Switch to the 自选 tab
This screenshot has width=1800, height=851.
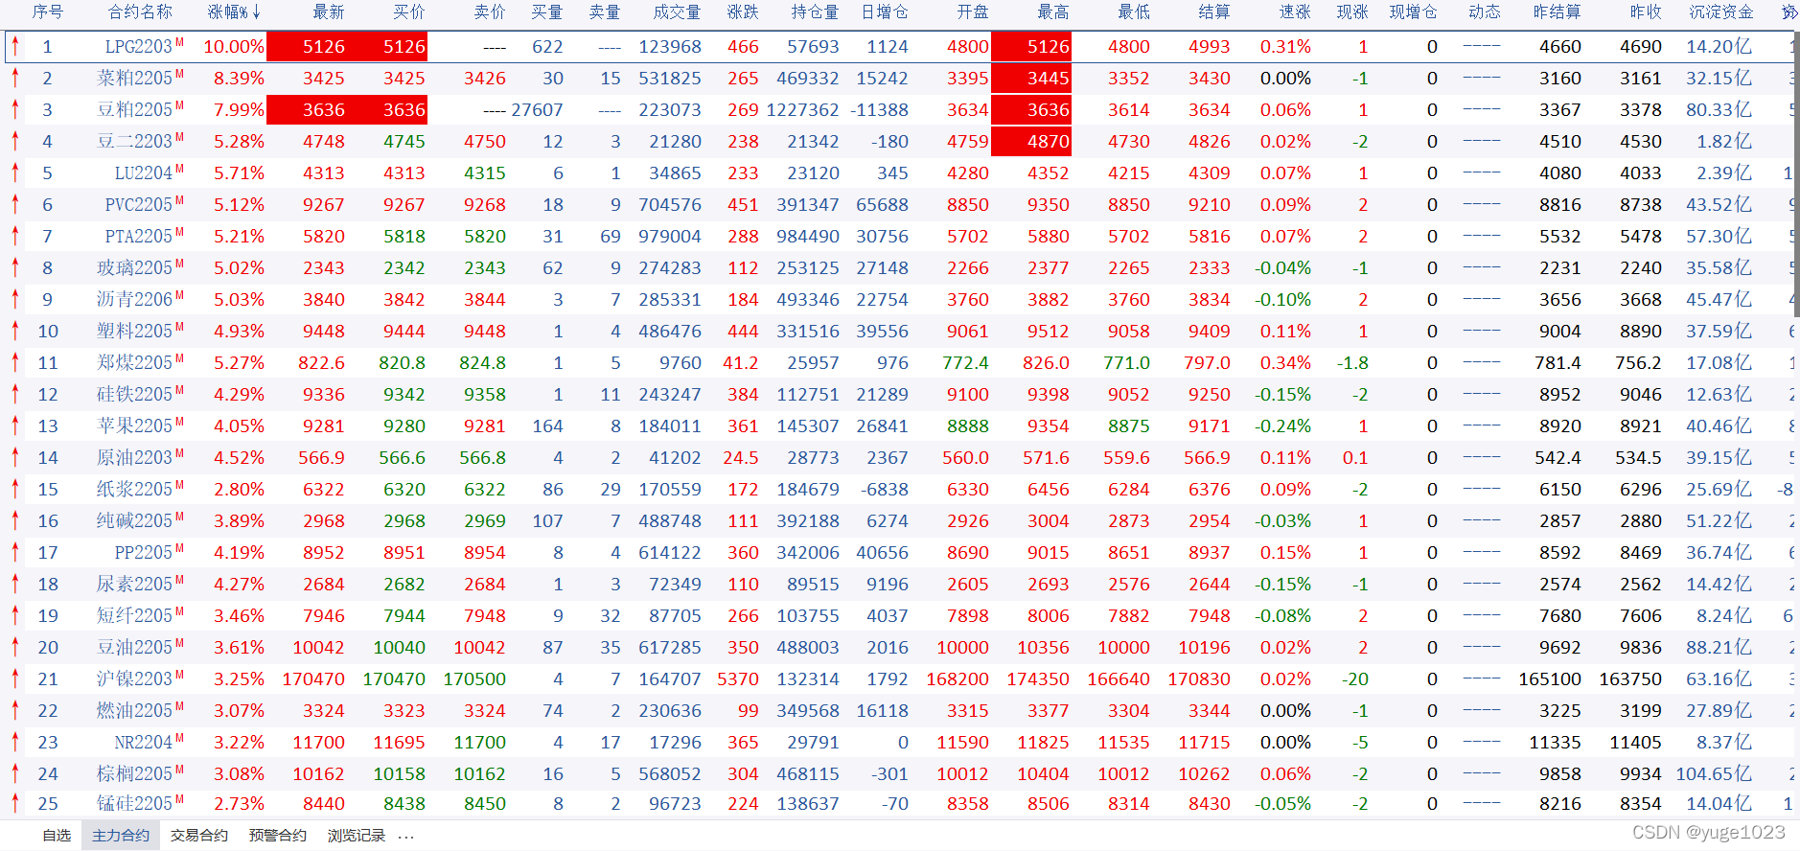[57, 836]
